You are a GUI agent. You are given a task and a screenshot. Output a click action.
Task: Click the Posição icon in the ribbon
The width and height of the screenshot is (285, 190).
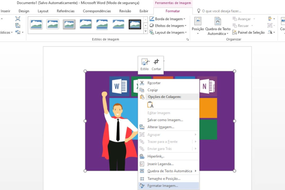pyautogui.click(x=198, y=21)
